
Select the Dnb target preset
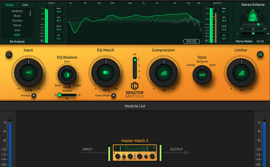pos(17,30)
